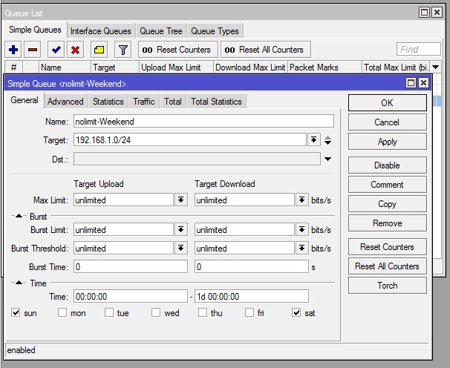
Task: Open the Target Download Burst Limit dropdown
Action: click(x=302, y=230)
